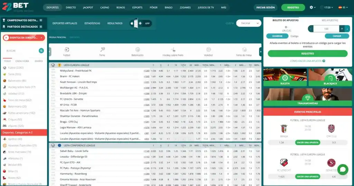
Task: Click the live play icon in Eventos en directo
Action: (x=6, y=38)
